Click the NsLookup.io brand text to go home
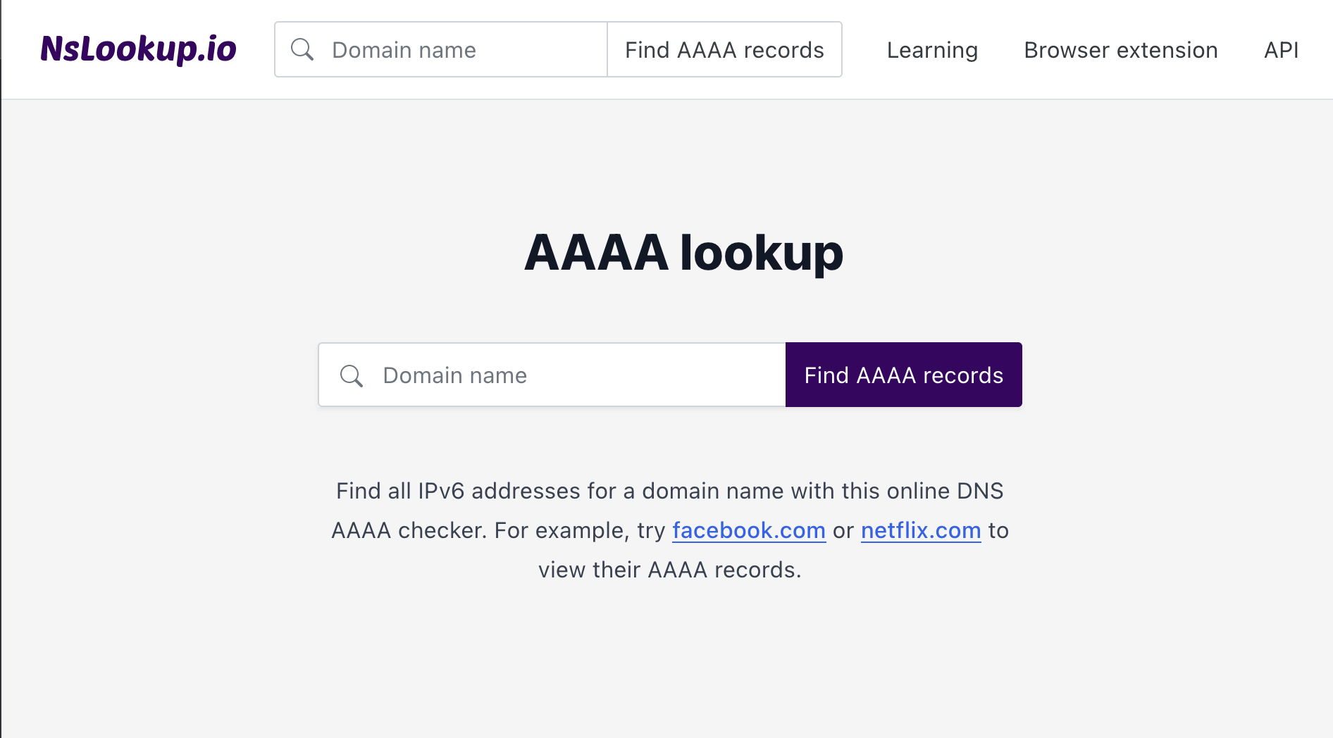Screen dimensions: 1333x738 pos(138,49)
